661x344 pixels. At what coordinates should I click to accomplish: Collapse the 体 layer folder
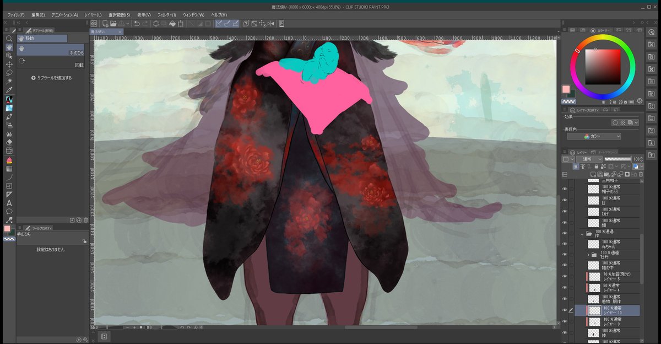(582, 234)
